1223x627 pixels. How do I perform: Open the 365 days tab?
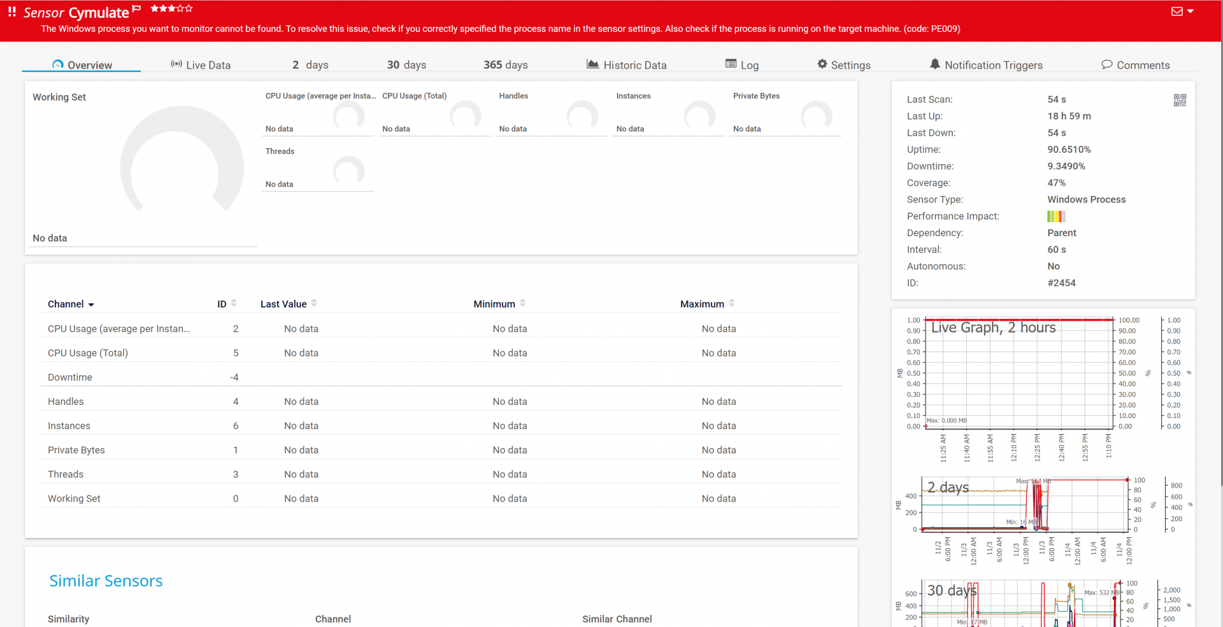[x=506, y=65]
